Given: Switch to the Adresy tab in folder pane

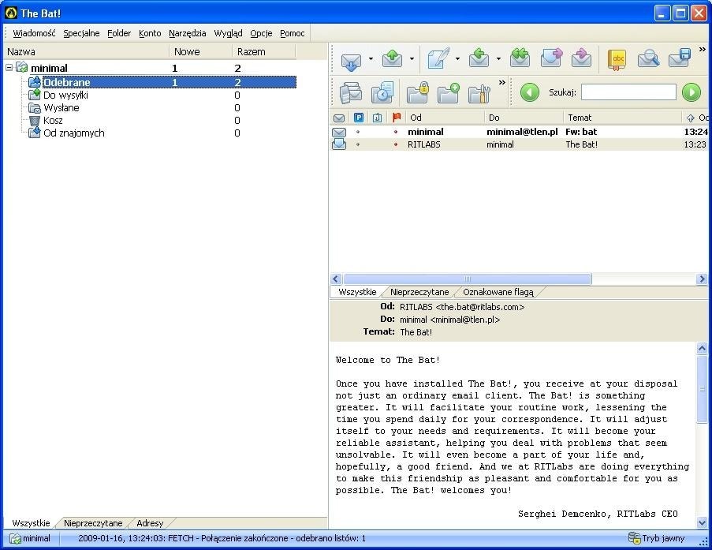Looking at the screenshot, I should coord(150,522).
